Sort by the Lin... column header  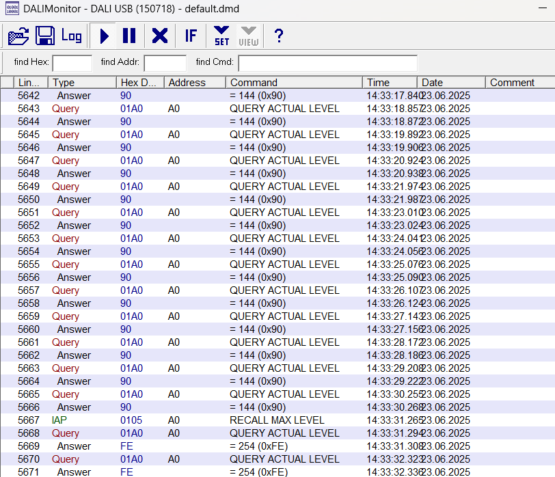click(x=31, y=83)
